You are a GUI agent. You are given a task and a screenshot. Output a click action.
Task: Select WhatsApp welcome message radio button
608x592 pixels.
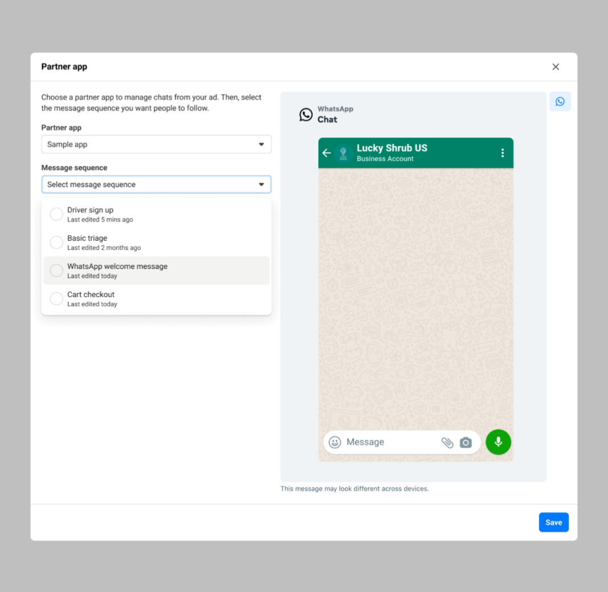coord(56,270)
